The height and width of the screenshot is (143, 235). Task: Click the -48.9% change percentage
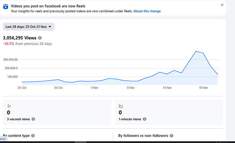tap(9, 44)
